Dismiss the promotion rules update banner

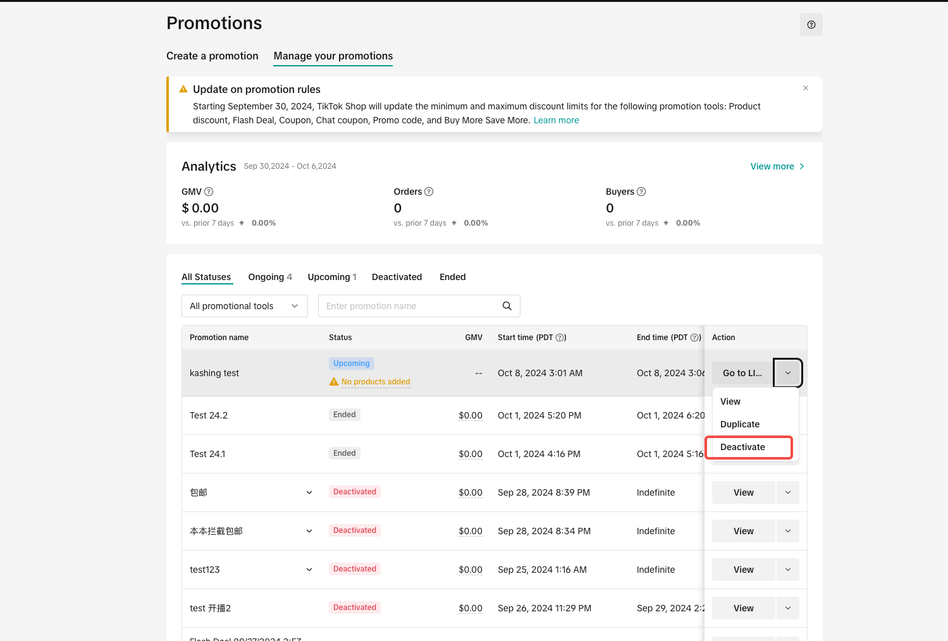coord(805,88)
